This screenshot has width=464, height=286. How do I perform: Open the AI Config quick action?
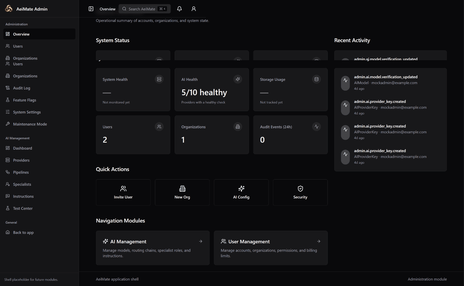(x=241, y=192)
